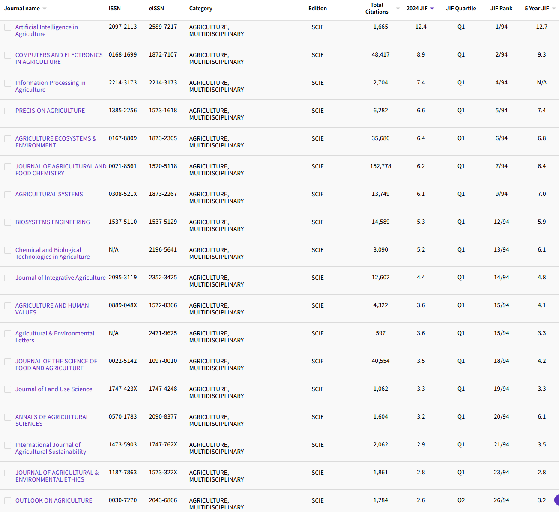Tick the checkbox for BIOSYSTEMS ENGINEERING

(8, 222)
